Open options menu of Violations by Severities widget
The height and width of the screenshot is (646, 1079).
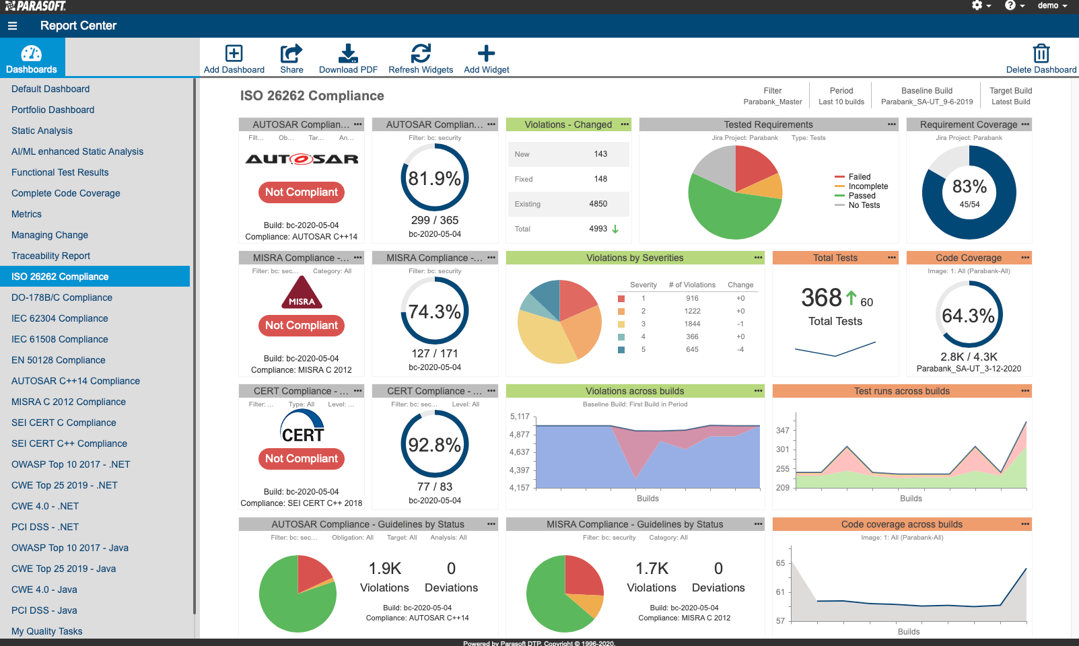[759, 258]
